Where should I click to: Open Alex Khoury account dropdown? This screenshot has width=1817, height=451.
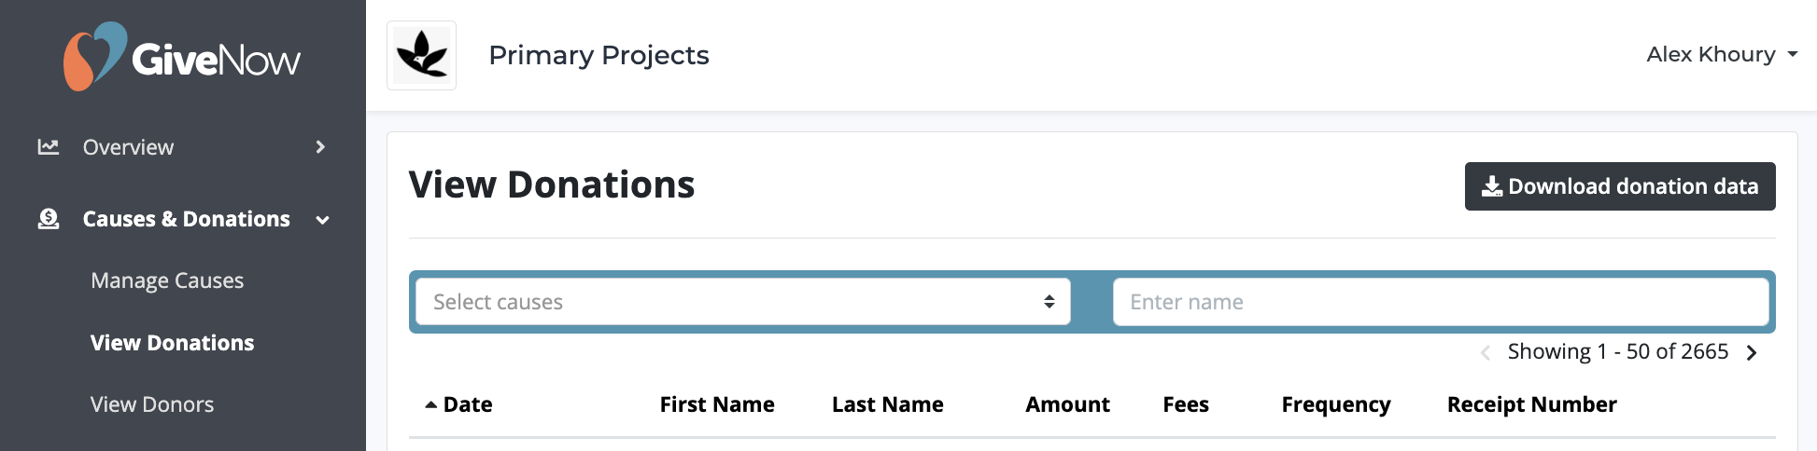1722,54
